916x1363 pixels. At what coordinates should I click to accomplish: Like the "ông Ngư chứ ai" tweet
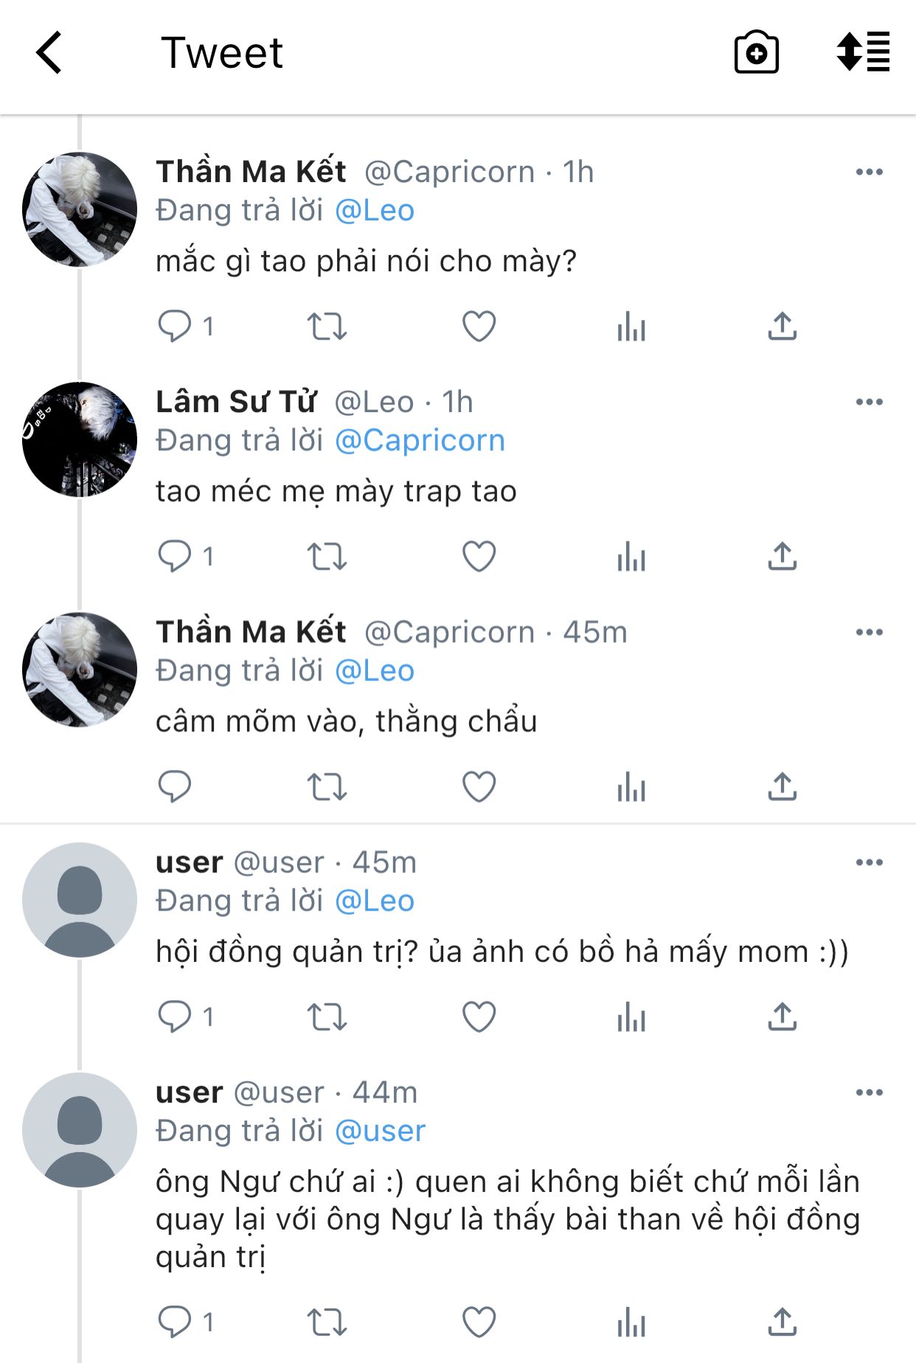(479, 1322)
